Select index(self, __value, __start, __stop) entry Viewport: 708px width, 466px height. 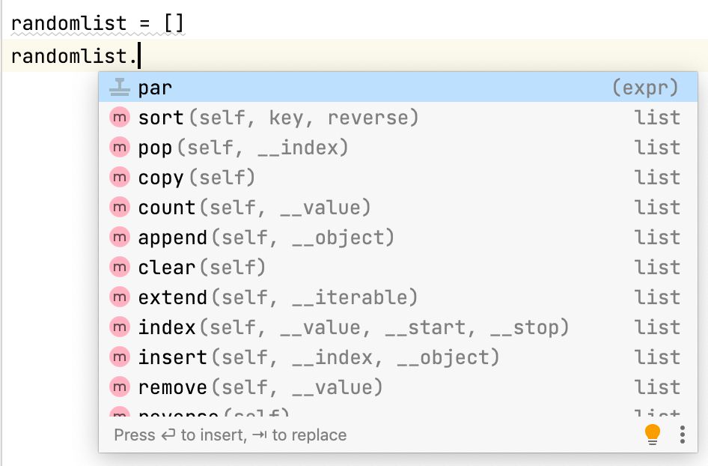pyautogui.click(x=398, y=327)
